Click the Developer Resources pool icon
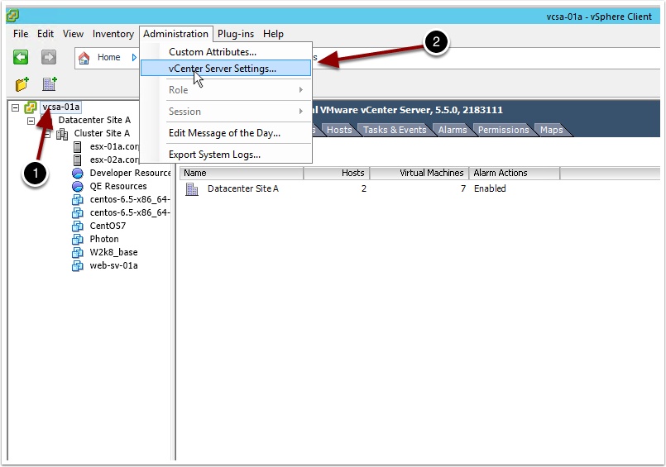Screen dimensions: 666x467 pyautogui.click(x=77, y=173)
